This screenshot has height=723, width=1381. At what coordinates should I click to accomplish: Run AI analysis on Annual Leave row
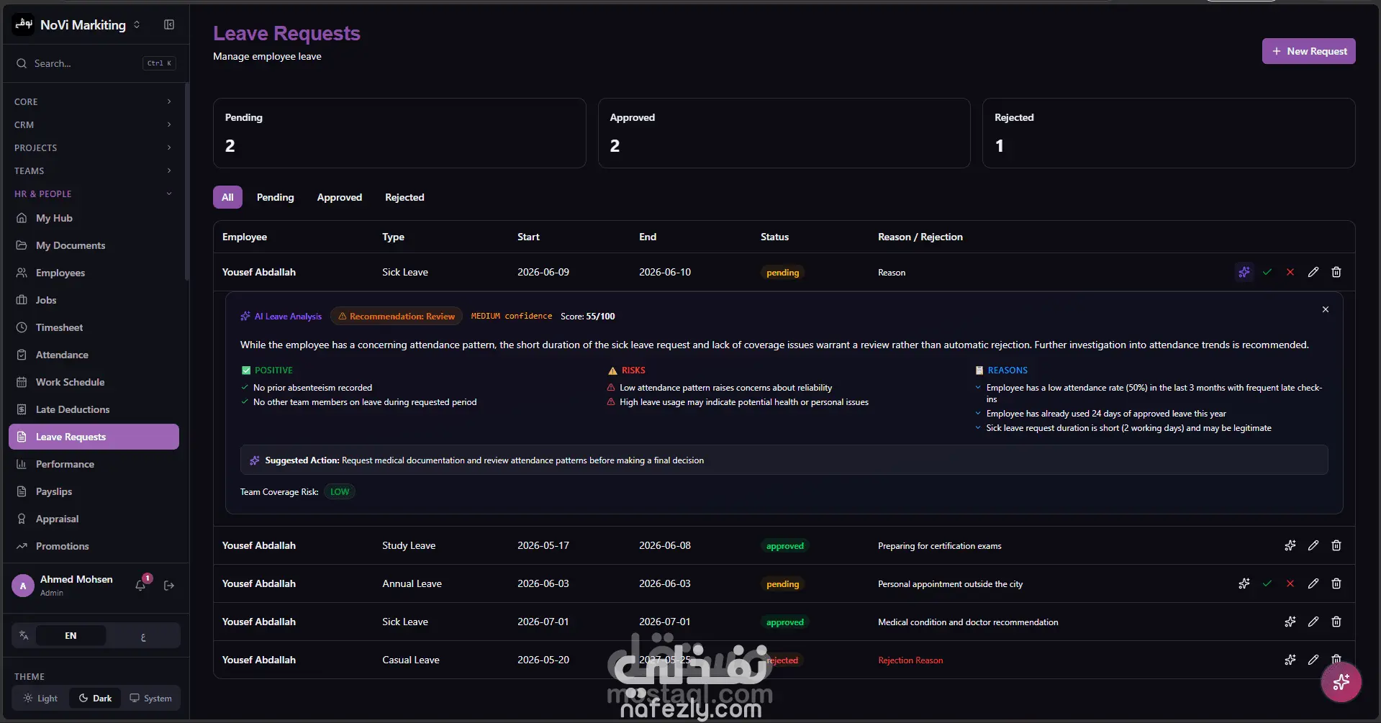(x=1244, y=583)
